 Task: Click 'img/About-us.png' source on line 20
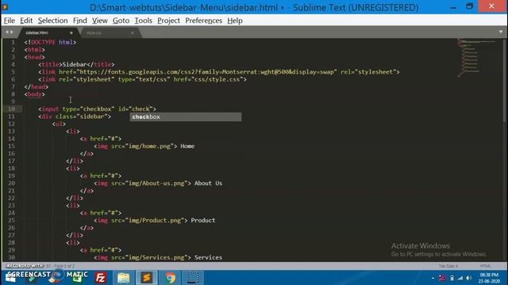[156, 183]
